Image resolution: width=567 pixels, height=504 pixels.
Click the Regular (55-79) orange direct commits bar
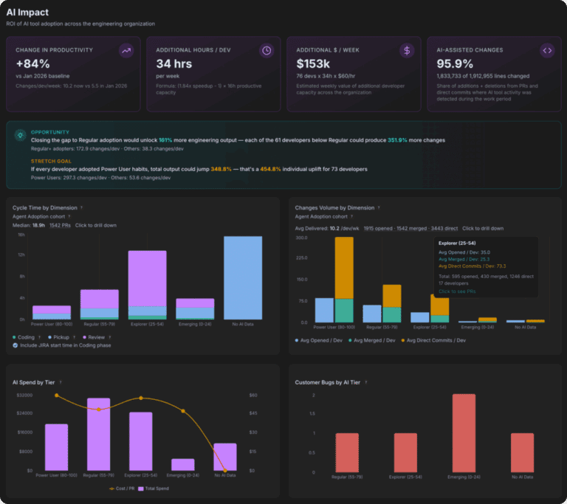[392, 296]
